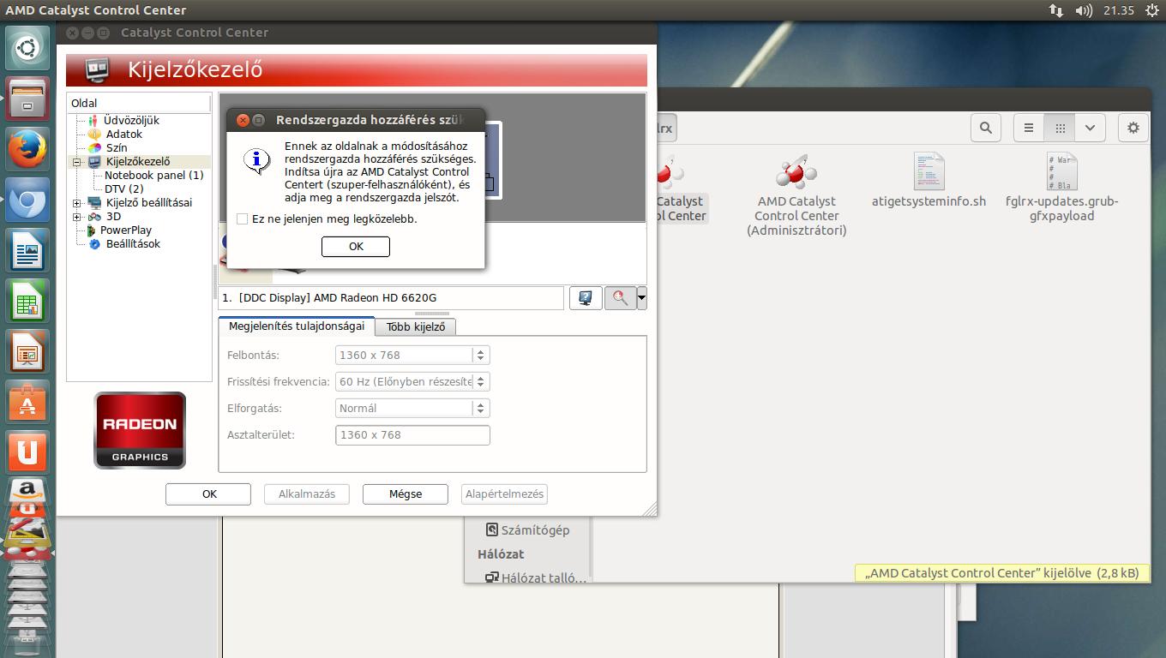Click the detect displays magnifier button
Viewport: 1166px width, 658px height.
620,298
